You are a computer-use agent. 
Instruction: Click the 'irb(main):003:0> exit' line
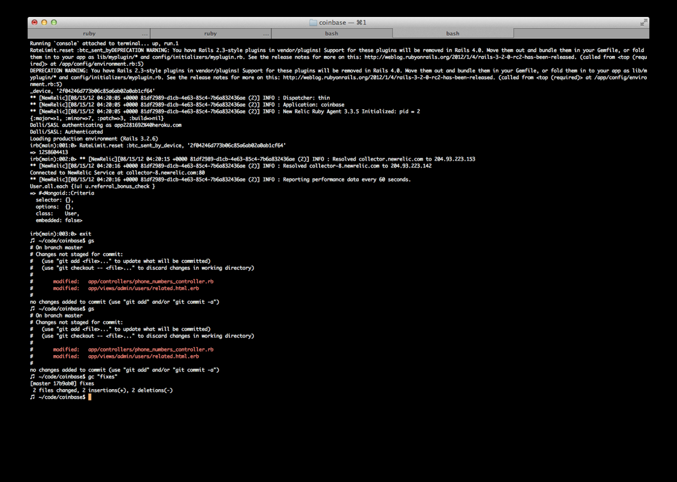click(x=60, y=234)
